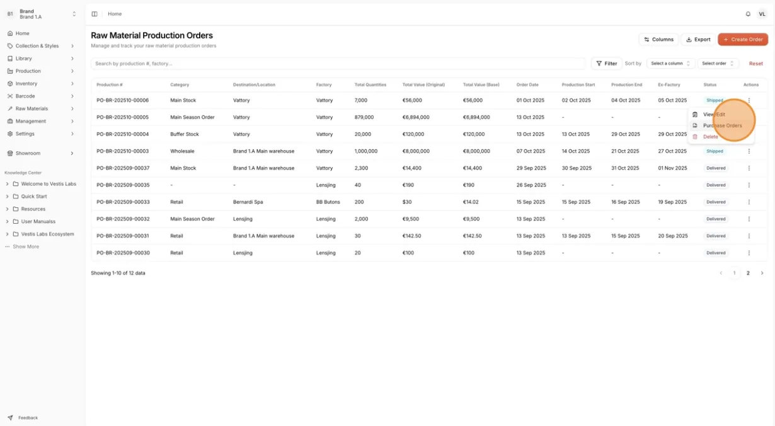775x426 pixels.
Task: Expand the Raw Materials submenu chevron
Action: point(72,109)
